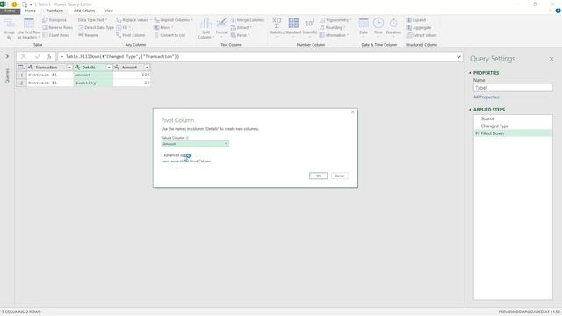Click Extract Values in Structured Column
Image resolution: width=562 pixels, height=316 pixels.
click(421, 35)
